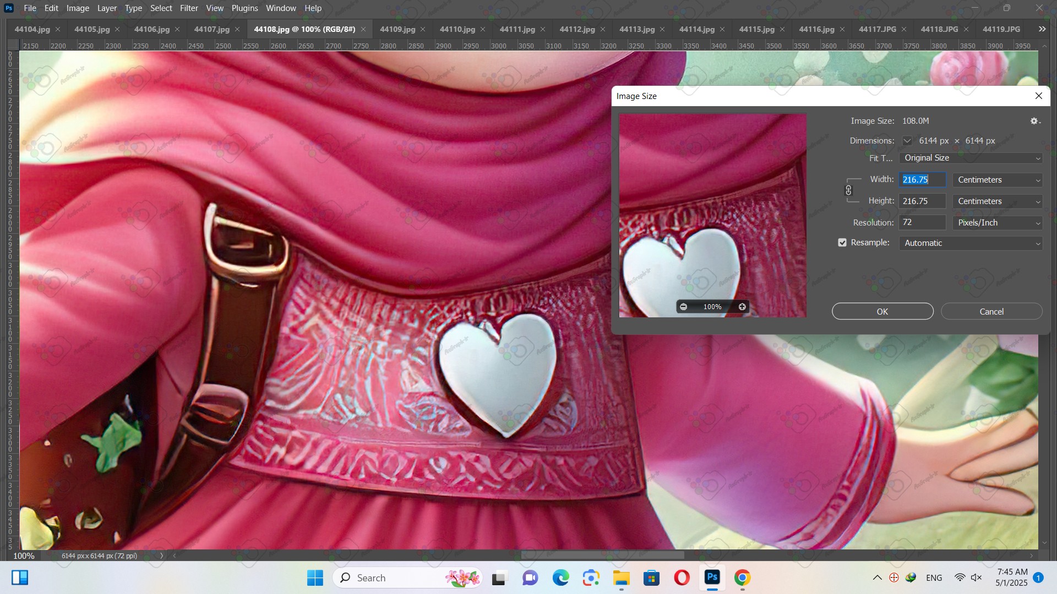Open Windows Start menu
Viewport: 1057px width, 594px height.
tap(315, 577)
